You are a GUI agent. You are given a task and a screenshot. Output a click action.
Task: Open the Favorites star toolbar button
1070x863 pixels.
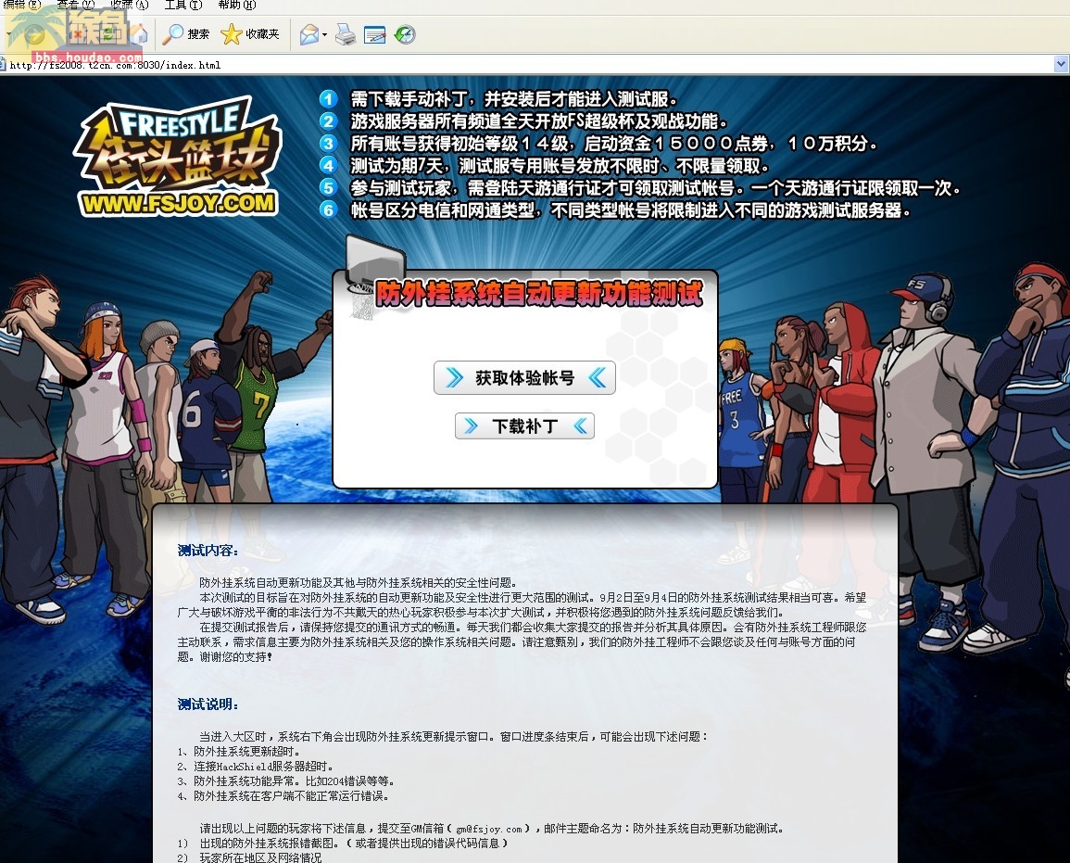pyautogui.click(x=250, y=33)
